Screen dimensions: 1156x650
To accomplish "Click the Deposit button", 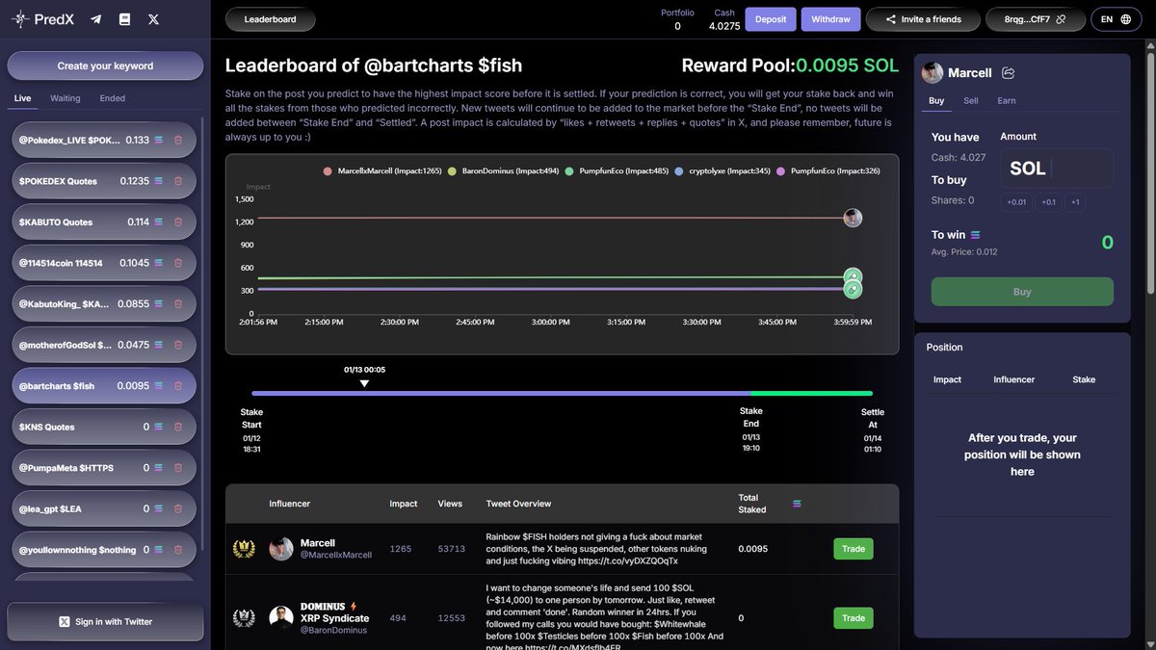I will [771, 19].
